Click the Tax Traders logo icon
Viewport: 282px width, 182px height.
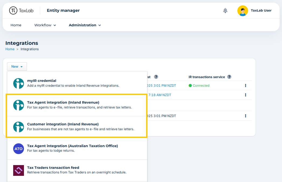point(19,170)
